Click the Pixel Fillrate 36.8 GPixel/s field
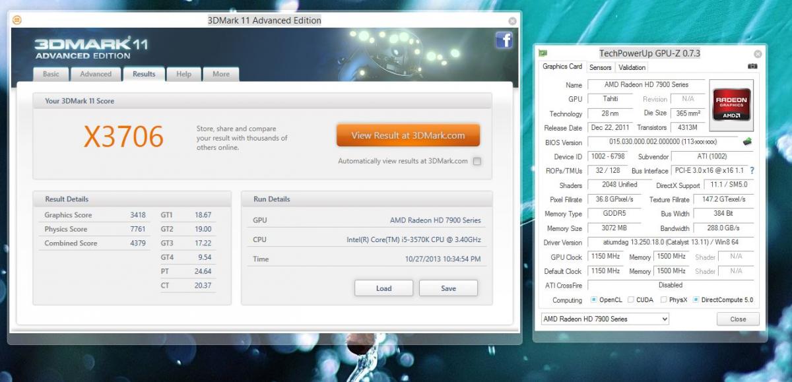This screenshot has height=382, width=792. pos(614,199)
